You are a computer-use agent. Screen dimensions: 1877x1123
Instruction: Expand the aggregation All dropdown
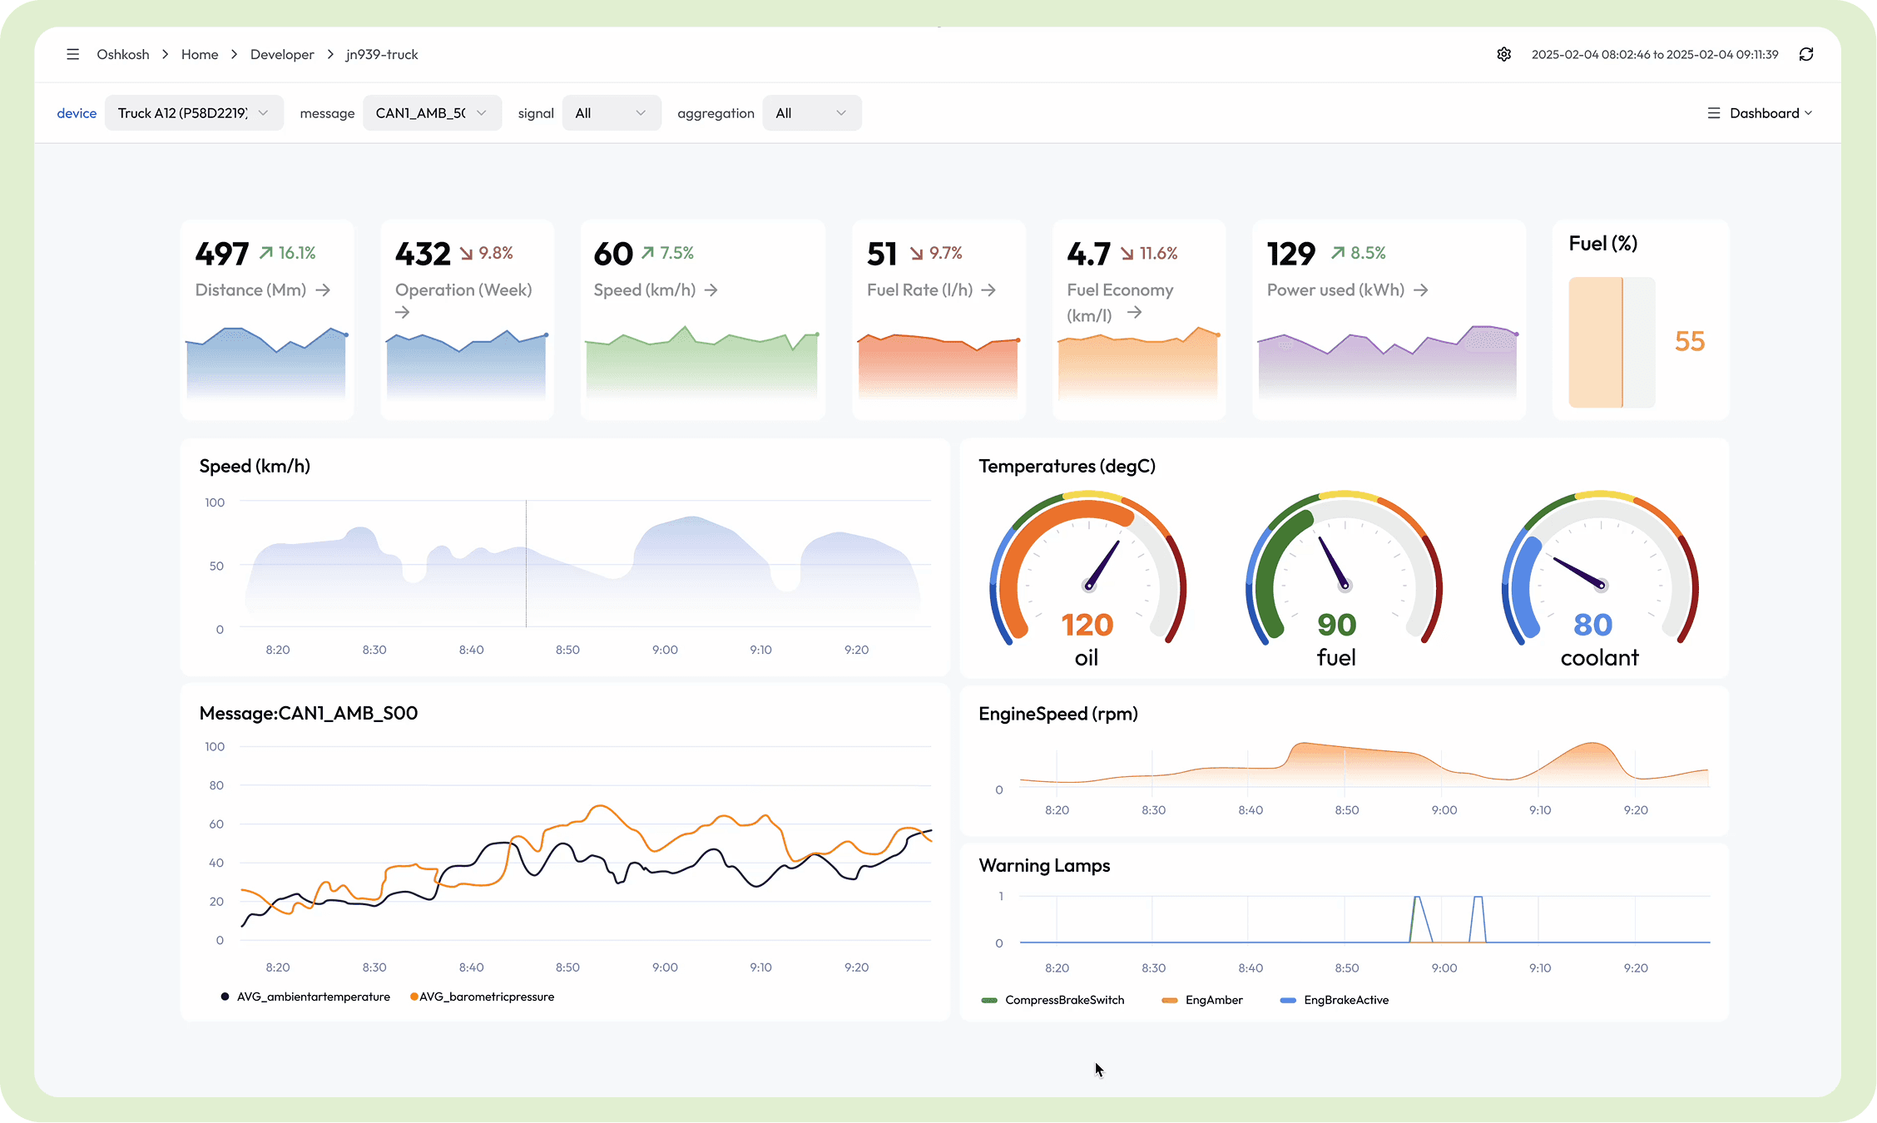click(811, 113)
